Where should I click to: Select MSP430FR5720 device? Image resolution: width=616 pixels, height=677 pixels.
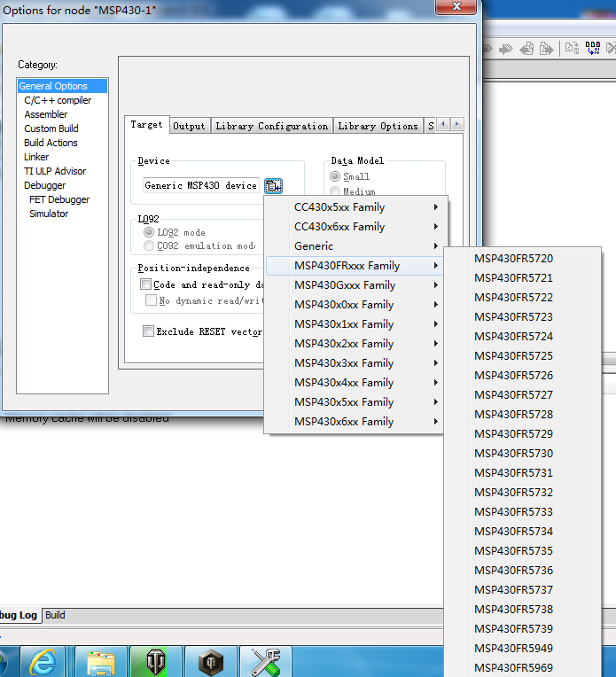pos(523,258)
